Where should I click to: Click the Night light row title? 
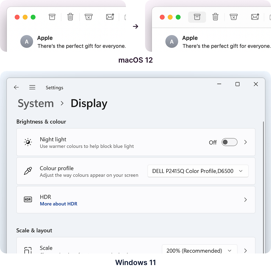[x=53, y=139]
